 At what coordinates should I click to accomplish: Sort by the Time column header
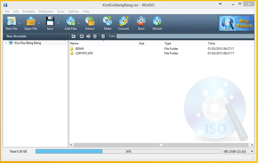[230, 43]
